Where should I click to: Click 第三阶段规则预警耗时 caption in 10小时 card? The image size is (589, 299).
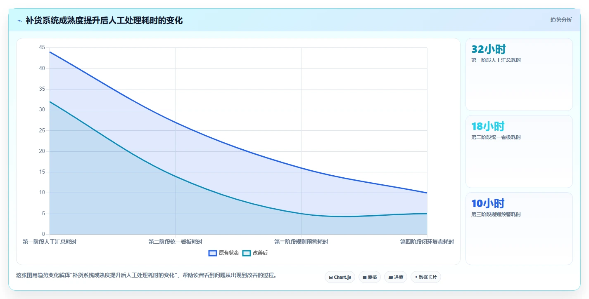496,214
